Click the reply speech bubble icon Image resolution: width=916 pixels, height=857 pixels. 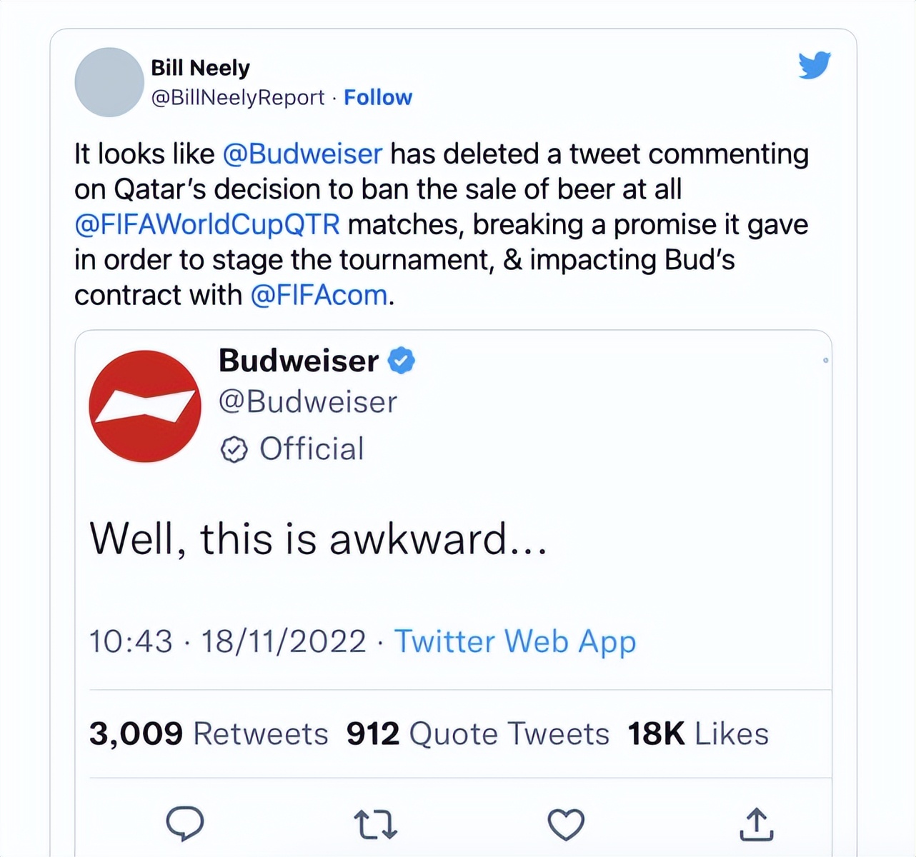[x=185, y=823]
